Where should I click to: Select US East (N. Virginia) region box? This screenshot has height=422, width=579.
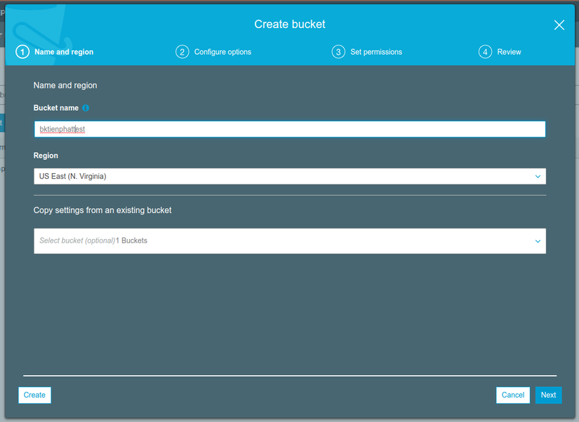290,177
